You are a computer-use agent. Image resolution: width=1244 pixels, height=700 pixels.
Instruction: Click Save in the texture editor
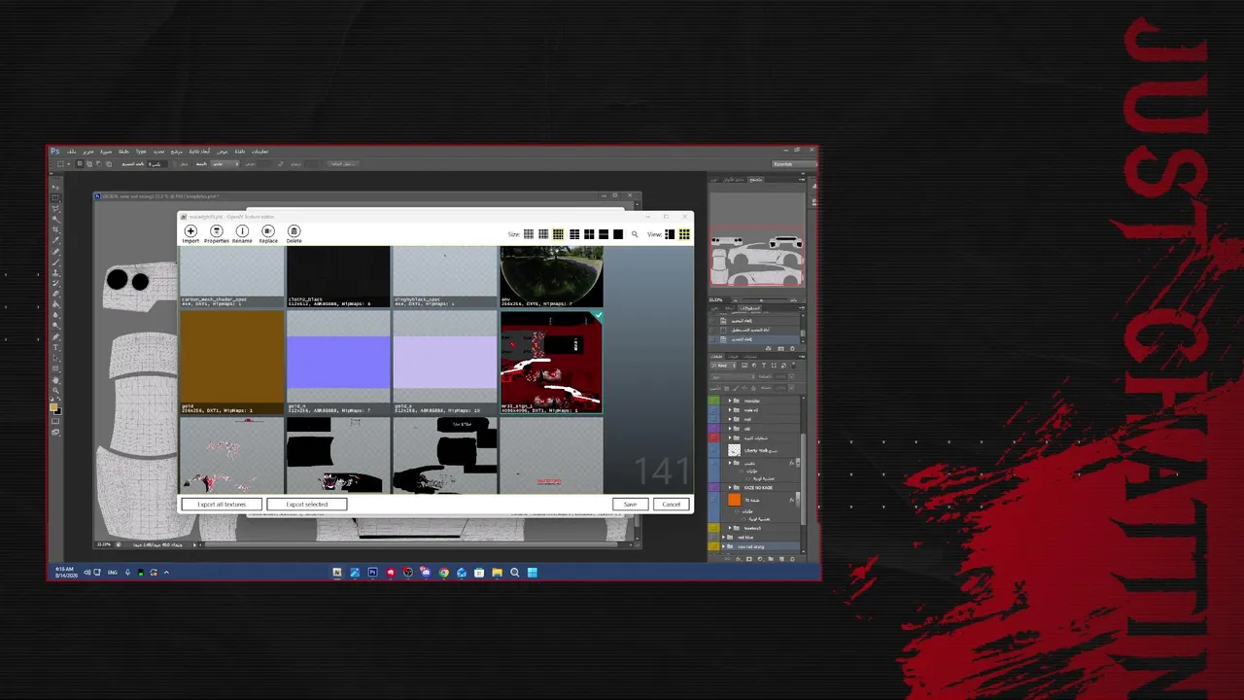click(630, 505)
